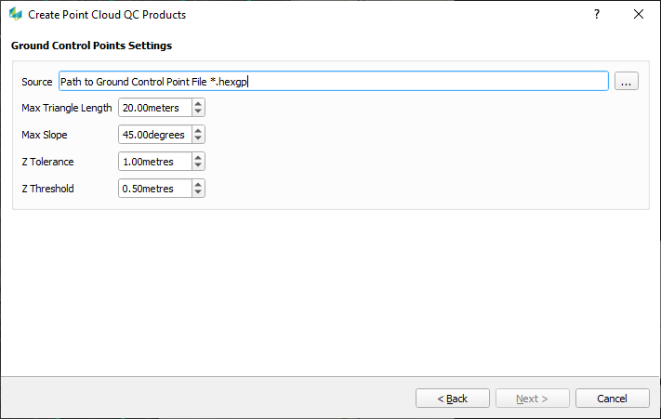Close the Create Point Cloud QC Products dialog
The height and width of the screenshot is (419, 661).
pyautogui.click(x=639, y=15)
